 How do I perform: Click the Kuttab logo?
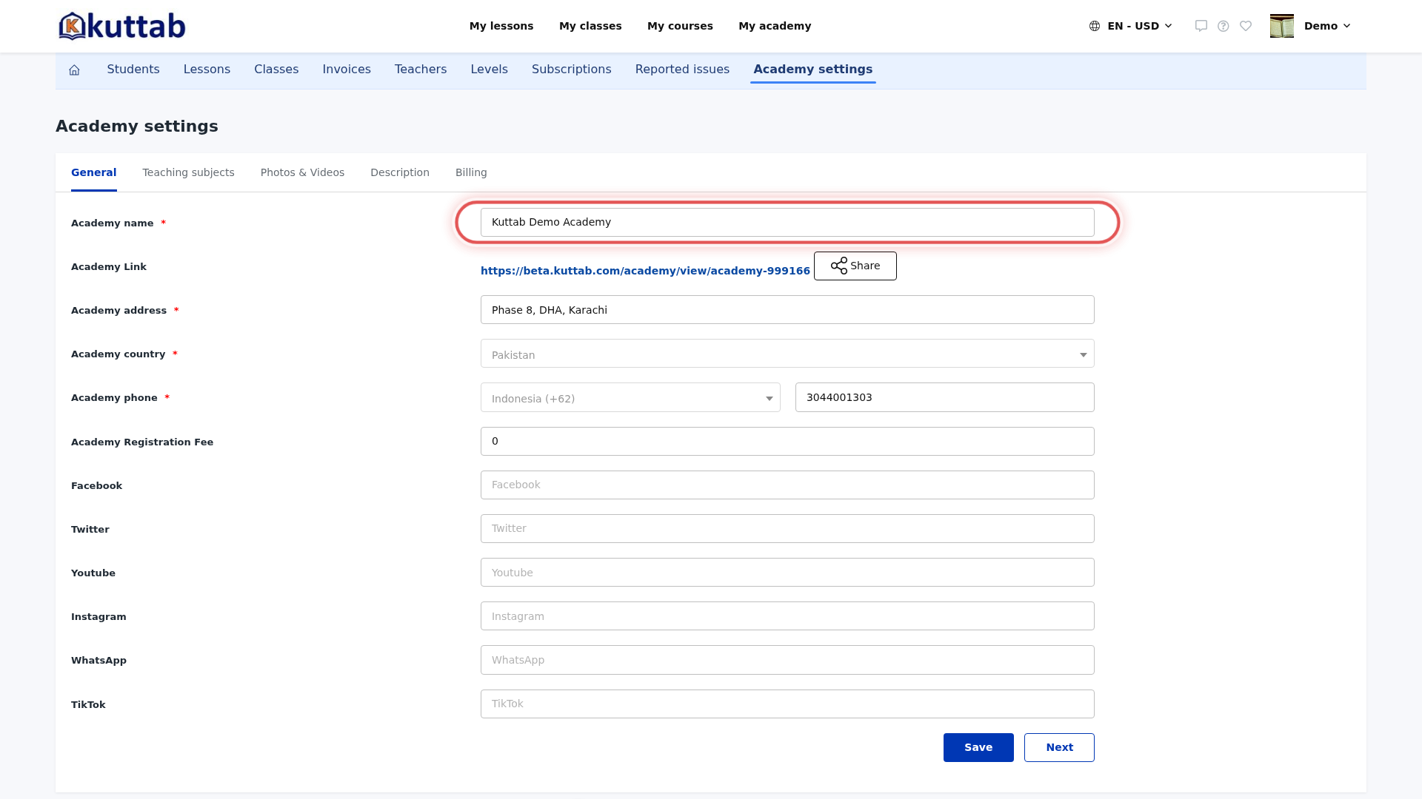click(122, 26)
